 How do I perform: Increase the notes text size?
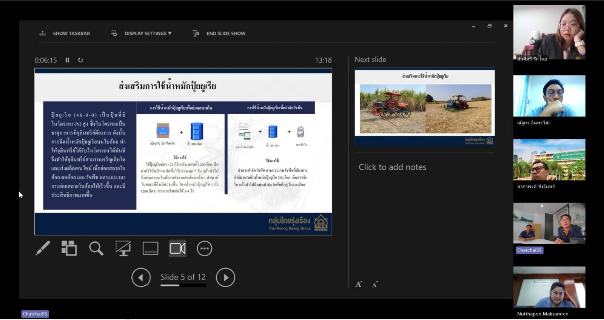click(x=358, y=285)
